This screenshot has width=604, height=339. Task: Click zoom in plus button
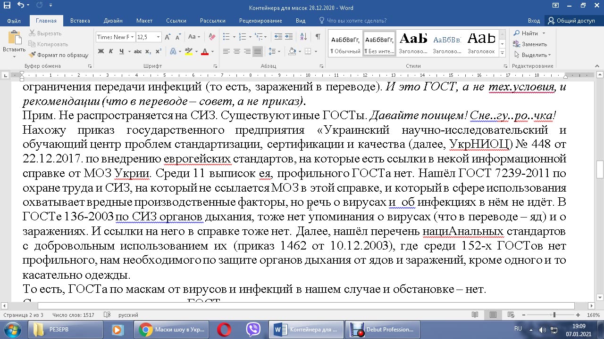click(578, 315)
